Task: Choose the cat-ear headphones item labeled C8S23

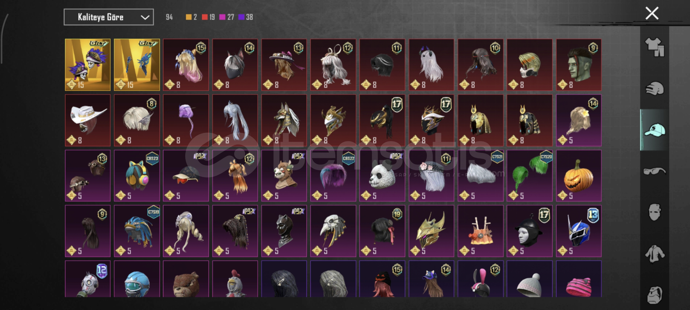Action: [137, 176]
